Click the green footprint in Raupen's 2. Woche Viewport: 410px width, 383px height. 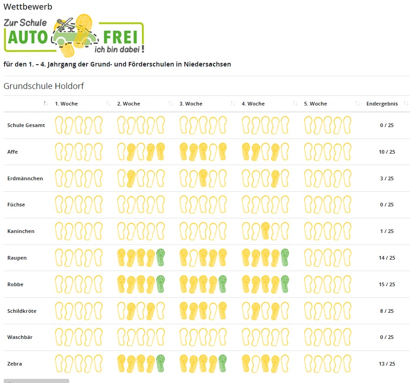160,257
